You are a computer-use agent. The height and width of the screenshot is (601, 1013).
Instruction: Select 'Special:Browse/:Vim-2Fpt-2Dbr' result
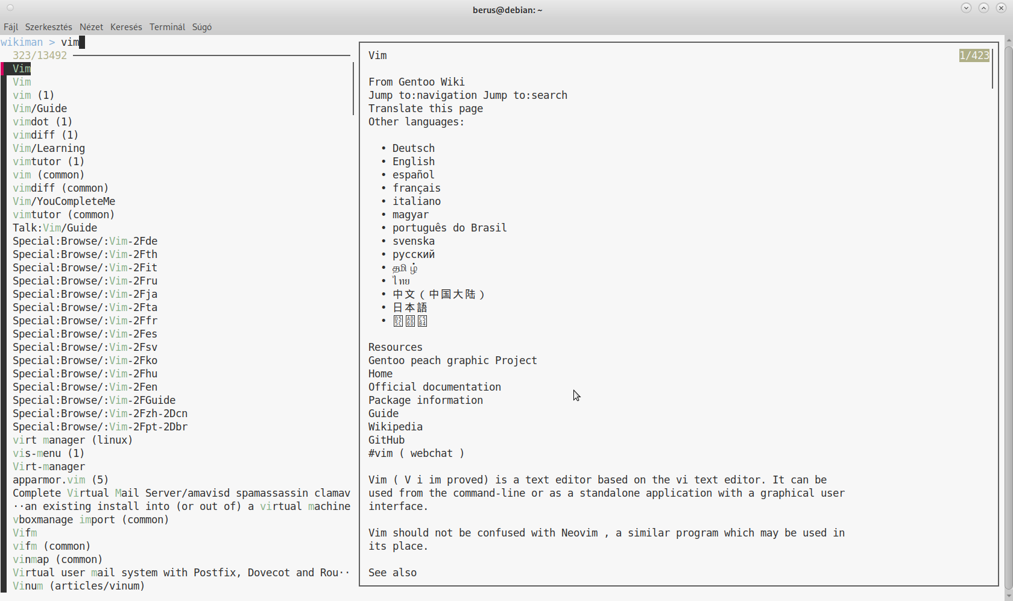(100, 427)
